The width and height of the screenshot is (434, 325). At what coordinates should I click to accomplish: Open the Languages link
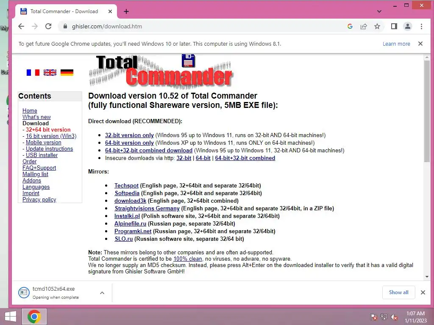[36, 187]
